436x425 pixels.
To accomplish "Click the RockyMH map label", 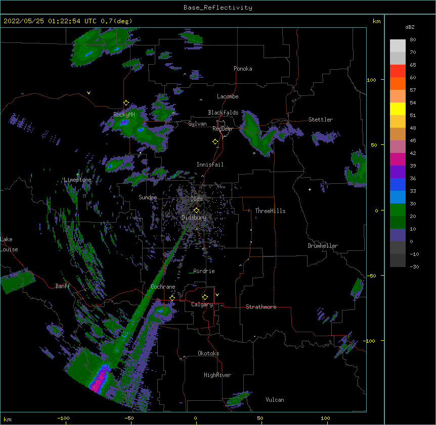I will [124, 115].
